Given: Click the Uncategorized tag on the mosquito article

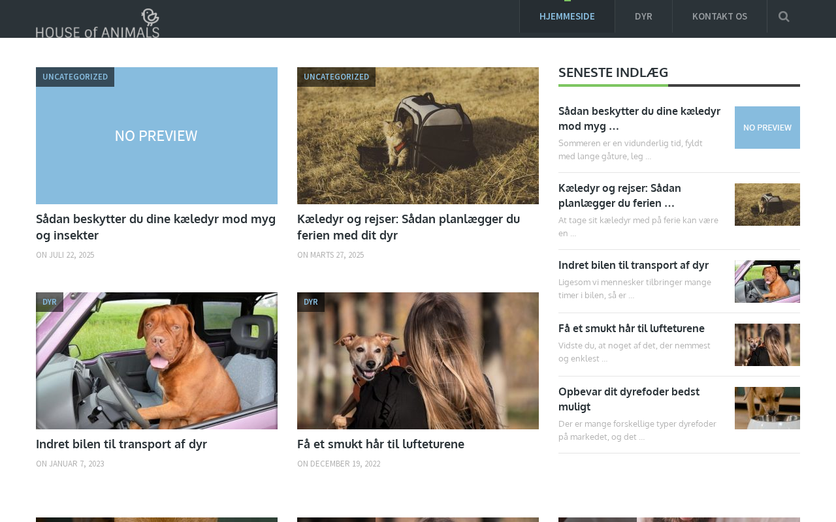Looking at the screenshot, I should click(75, 77).
